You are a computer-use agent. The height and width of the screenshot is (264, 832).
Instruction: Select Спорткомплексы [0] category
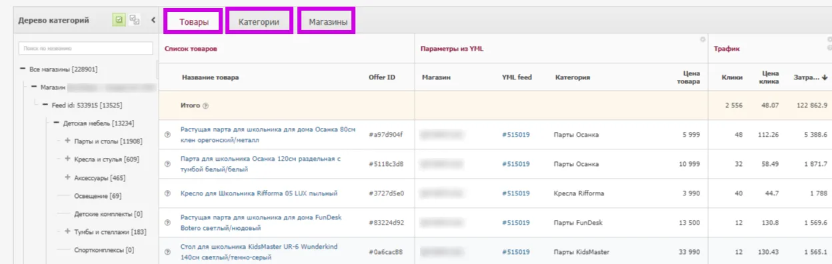pyautogui.click(x=105, y=249)
